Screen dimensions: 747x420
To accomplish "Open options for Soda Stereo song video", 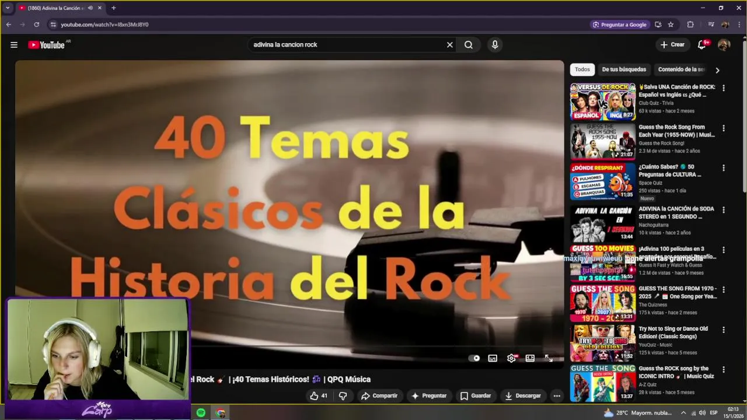I will [724, 209].
